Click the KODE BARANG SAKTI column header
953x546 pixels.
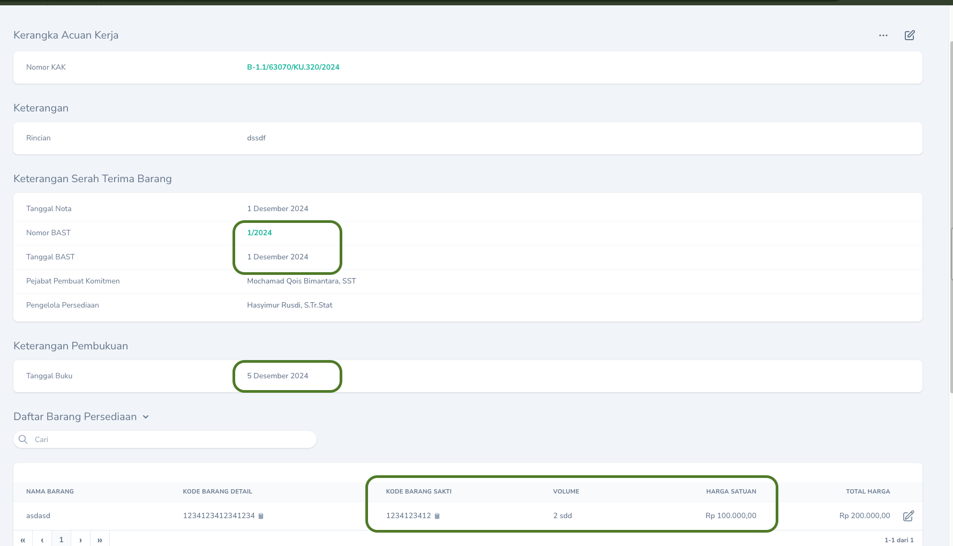pos(419,491)
